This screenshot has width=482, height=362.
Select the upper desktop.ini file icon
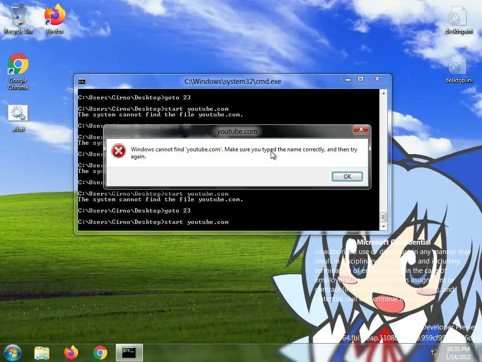458,20
